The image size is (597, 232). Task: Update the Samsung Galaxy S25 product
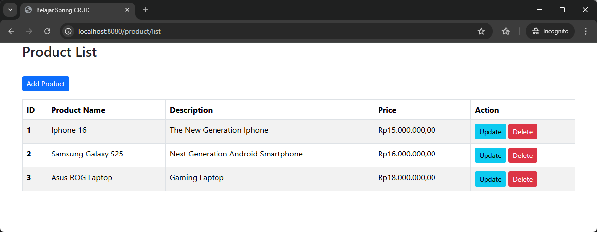point(490,155)
